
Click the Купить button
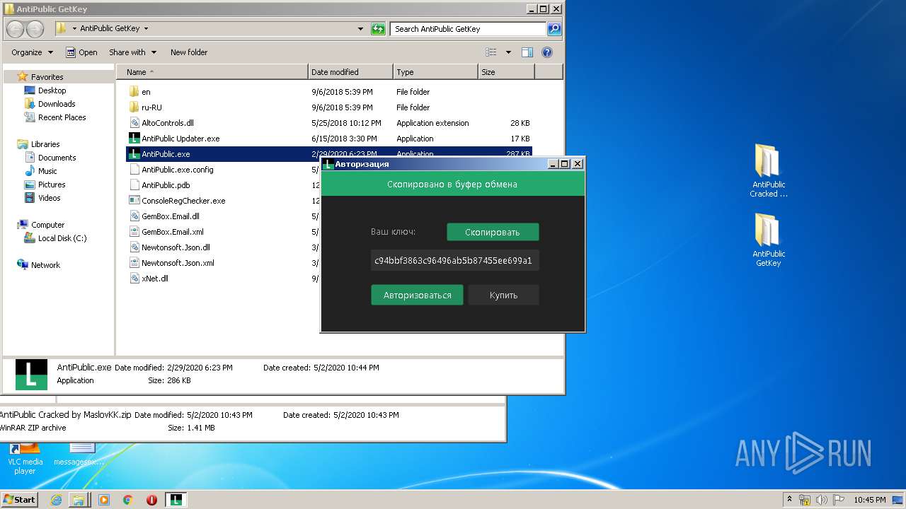pos(503,295)
